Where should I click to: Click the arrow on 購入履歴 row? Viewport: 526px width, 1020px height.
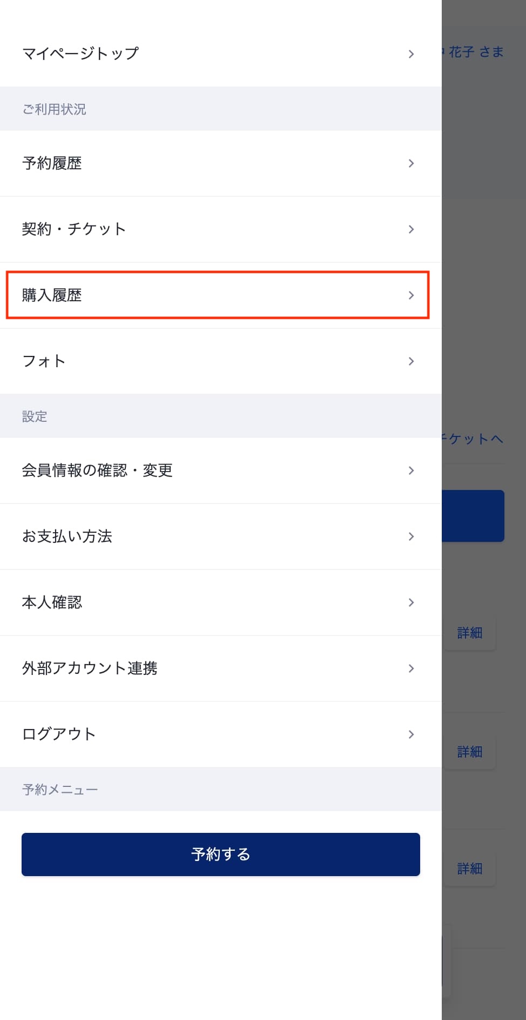coord(411,295)
